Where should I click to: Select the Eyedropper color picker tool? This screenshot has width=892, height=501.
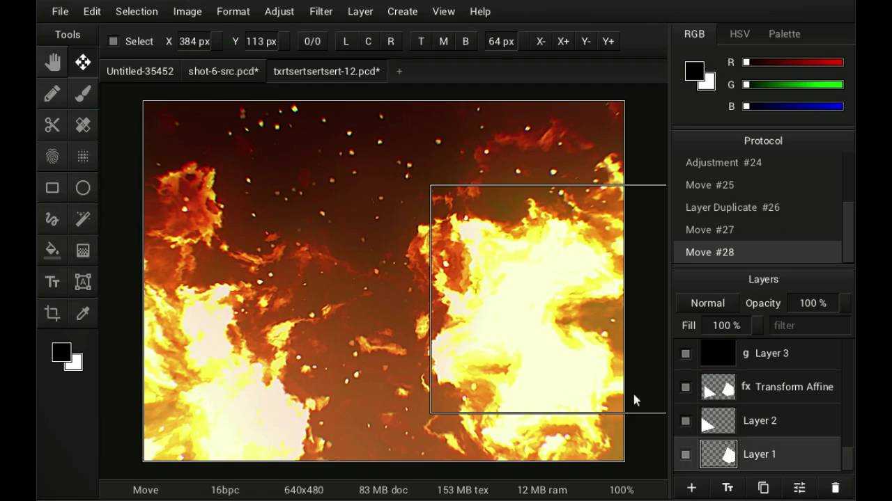coord(83,313)
